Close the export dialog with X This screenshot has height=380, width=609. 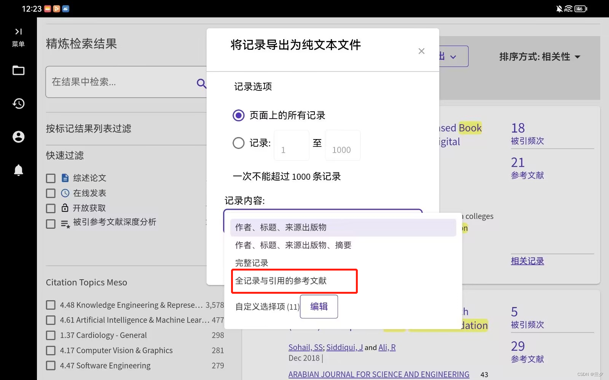(421, 51)
